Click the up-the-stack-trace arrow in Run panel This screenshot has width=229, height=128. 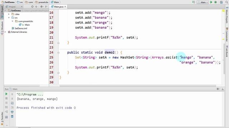click(x=12, y=94)
